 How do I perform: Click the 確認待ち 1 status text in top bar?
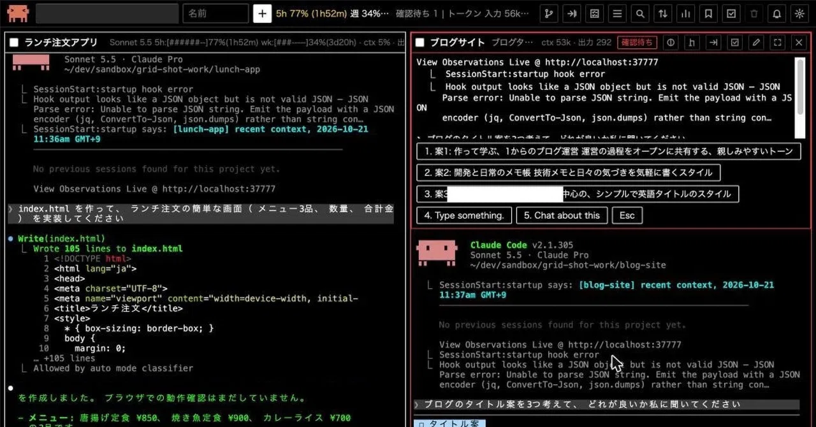[x=417, y=13]
